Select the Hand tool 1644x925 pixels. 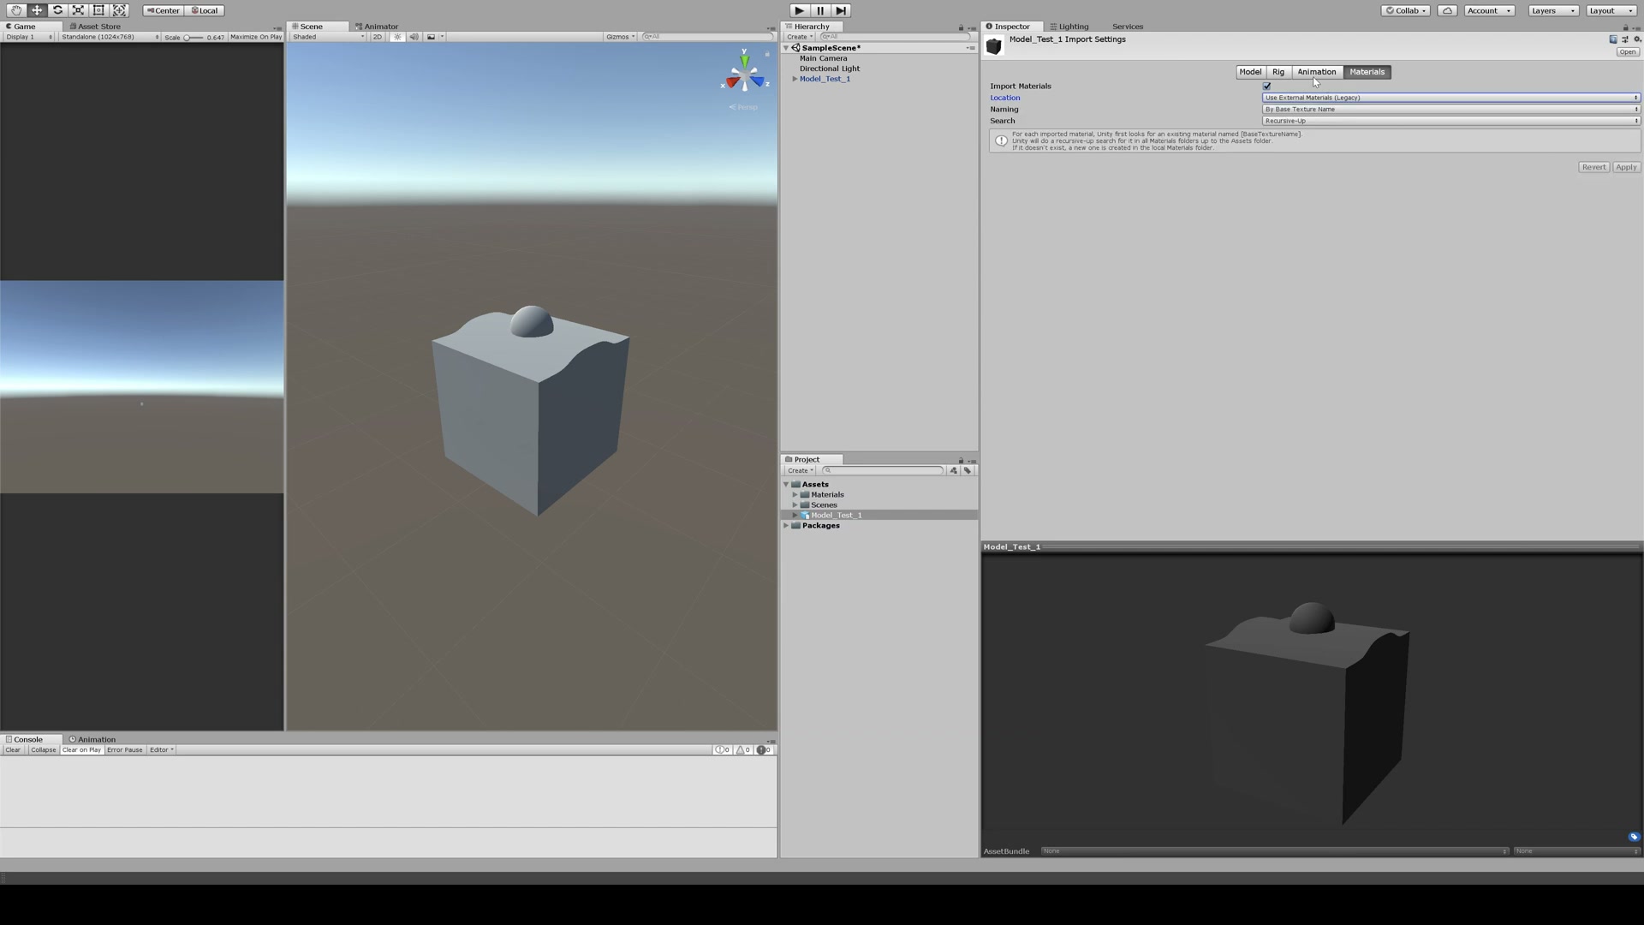[x=16, y=10]
